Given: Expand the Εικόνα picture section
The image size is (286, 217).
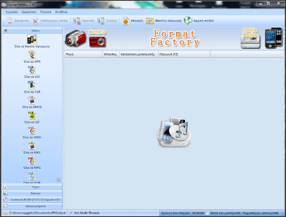Looking at the screenshot, I should pyautogui.click(x=32, y=193).
